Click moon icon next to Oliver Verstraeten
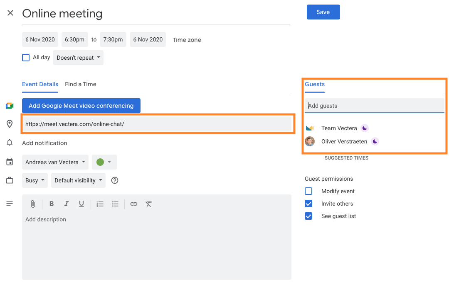Screen dimensions: 449x291 click(375, 141)
